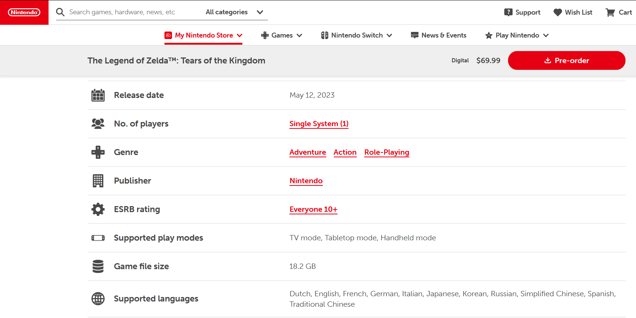Open the All categories dropdown
The height and width of the screenshot is (318, 636).
pos(234,12)
